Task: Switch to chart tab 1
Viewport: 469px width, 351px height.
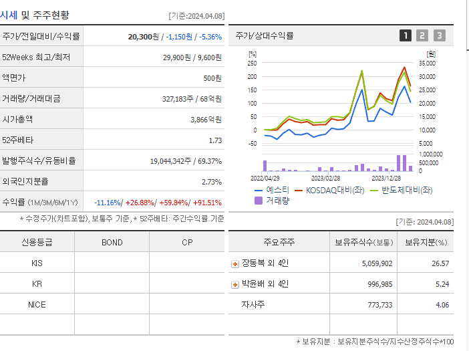Action: pyautogui.click(x=406, y=35)
